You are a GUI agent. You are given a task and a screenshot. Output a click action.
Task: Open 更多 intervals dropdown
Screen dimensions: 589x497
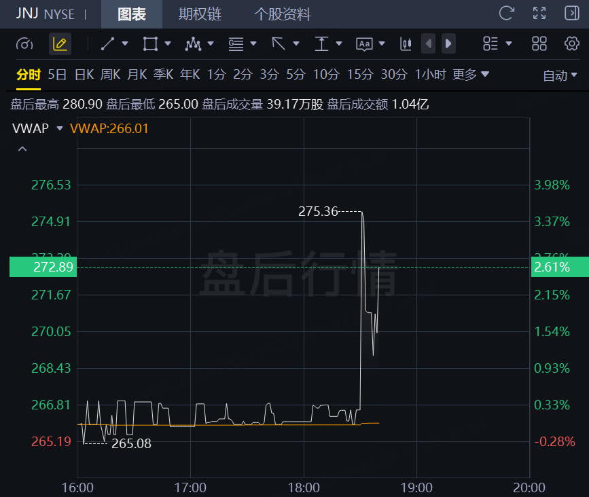tap(471, 75)
